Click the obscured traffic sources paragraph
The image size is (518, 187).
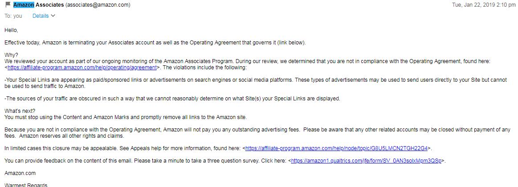pyautogui.click(x=172, y=99)
